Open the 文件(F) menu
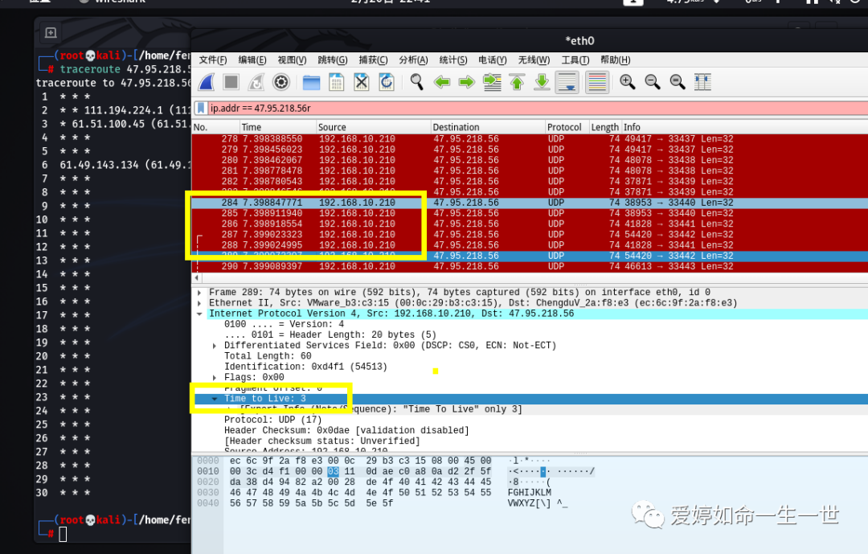The image size is (868, 554). [213, 60]
